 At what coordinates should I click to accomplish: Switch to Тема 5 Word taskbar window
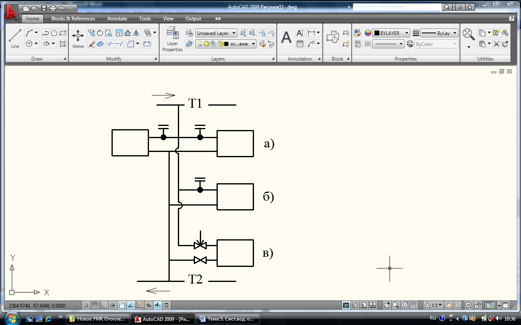click(x=228, y=318)
